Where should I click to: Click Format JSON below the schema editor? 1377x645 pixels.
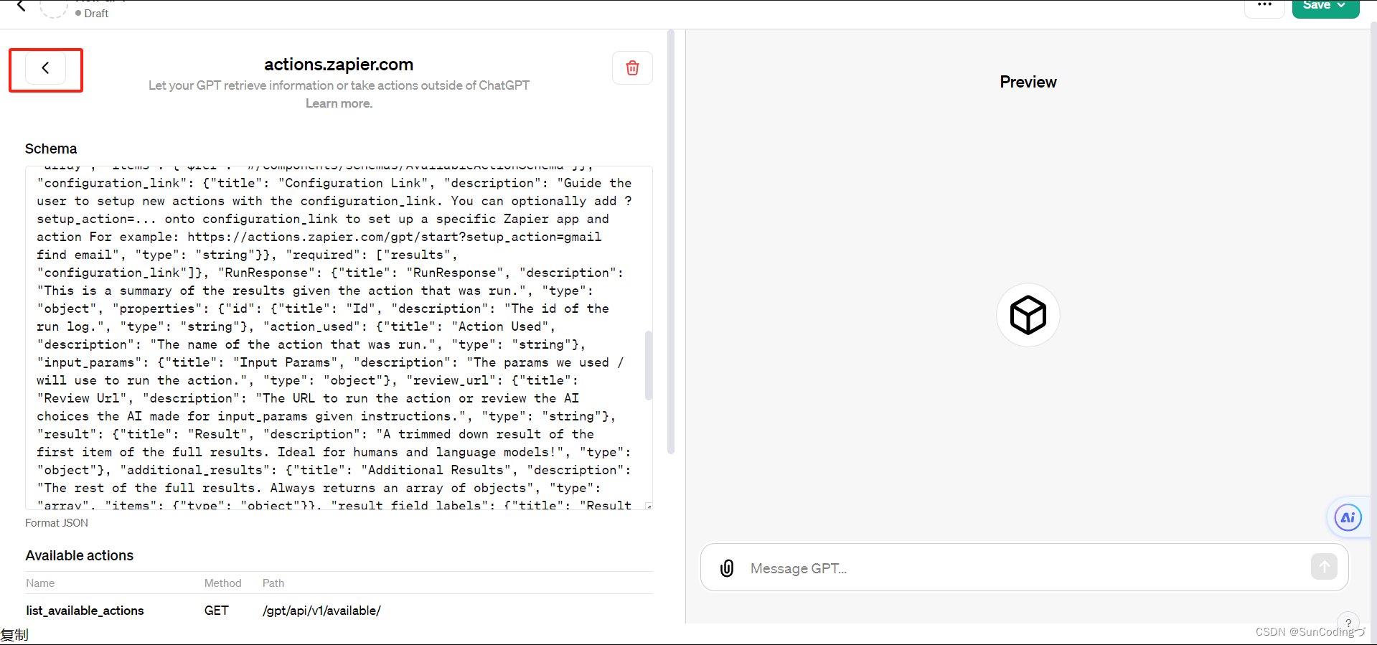56,522
